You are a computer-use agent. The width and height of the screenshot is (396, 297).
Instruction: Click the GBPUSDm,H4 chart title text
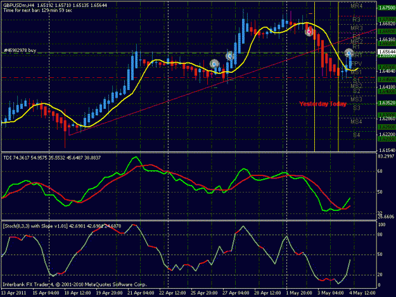click(x=18, y=5)
